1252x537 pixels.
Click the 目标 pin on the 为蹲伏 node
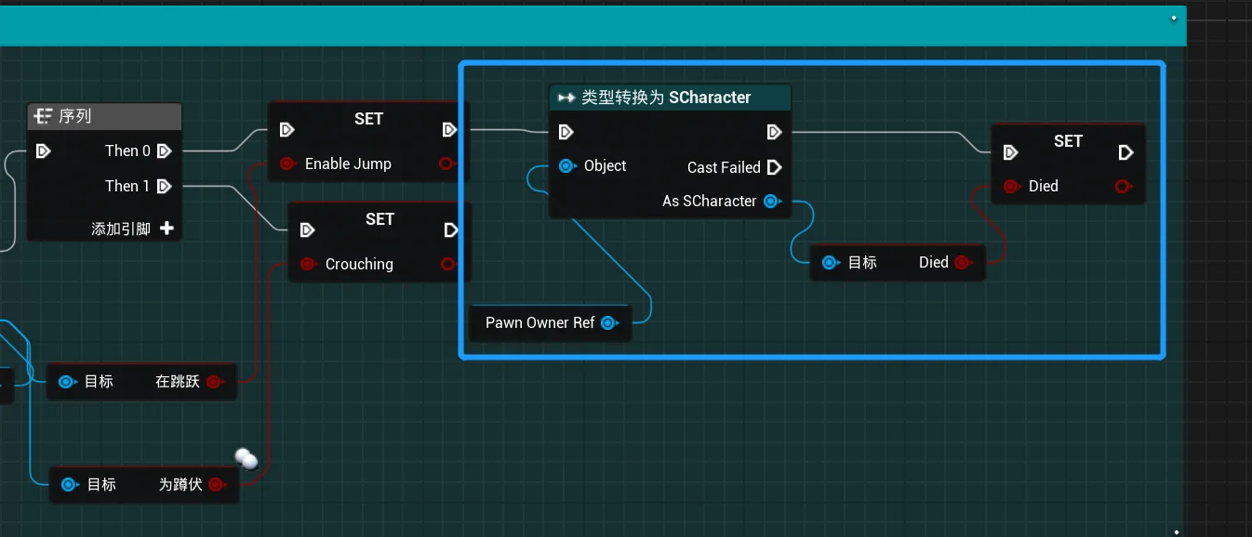coord(70,485)
